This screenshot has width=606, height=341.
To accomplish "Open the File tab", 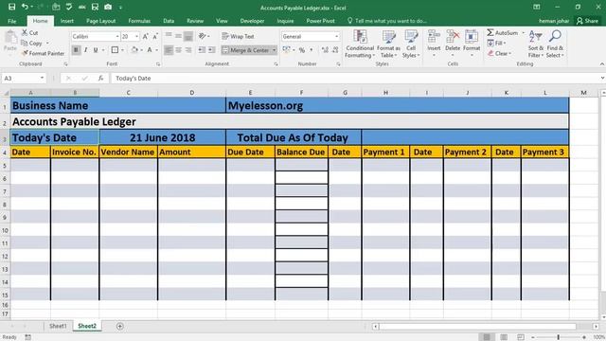I will pyautogui.click(x=12, y=21).
